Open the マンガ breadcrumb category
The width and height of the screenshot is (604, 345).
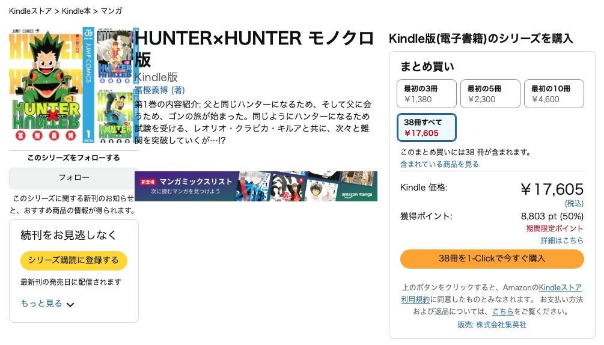point(111,11)
